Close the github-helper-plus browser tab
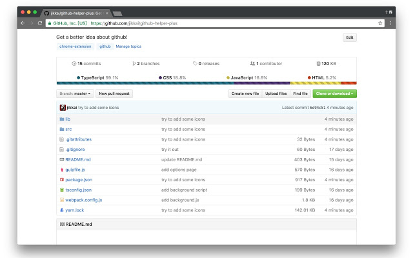The width and height of the screenshot is (413, 258). point(107,13)
